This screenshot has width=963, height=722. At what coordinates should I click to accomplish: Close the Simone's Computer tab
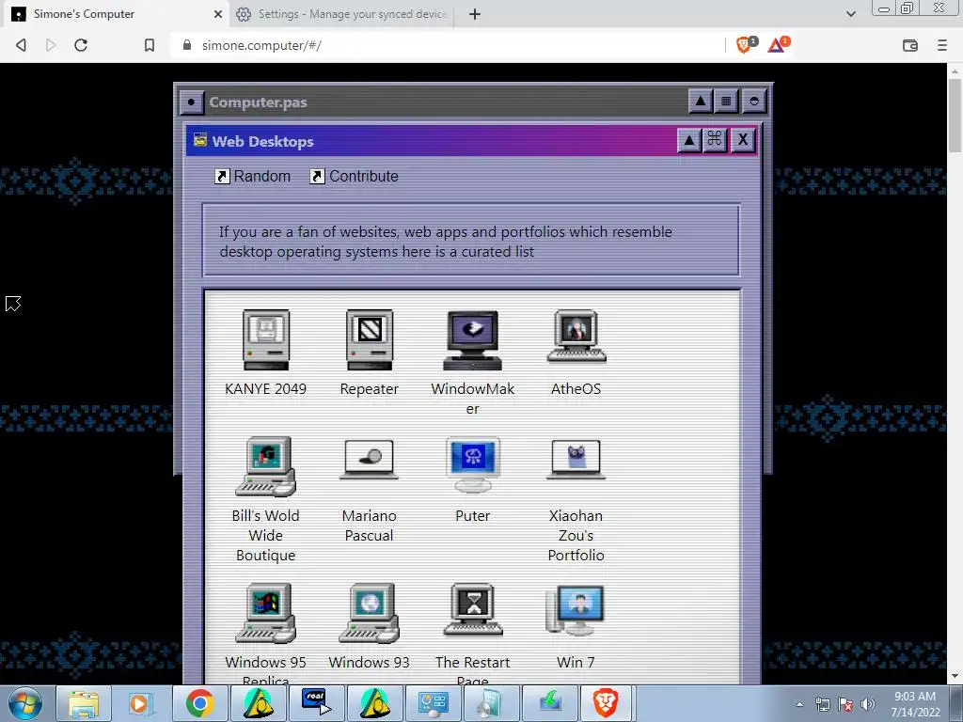point(218,14)
